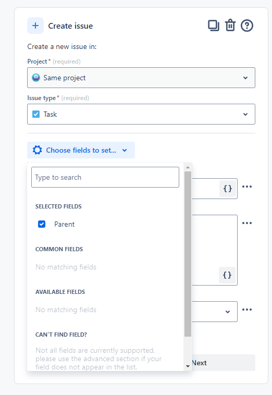Click the plus Create issue icon
Screen dimensions: 272x395
point(35,26)
